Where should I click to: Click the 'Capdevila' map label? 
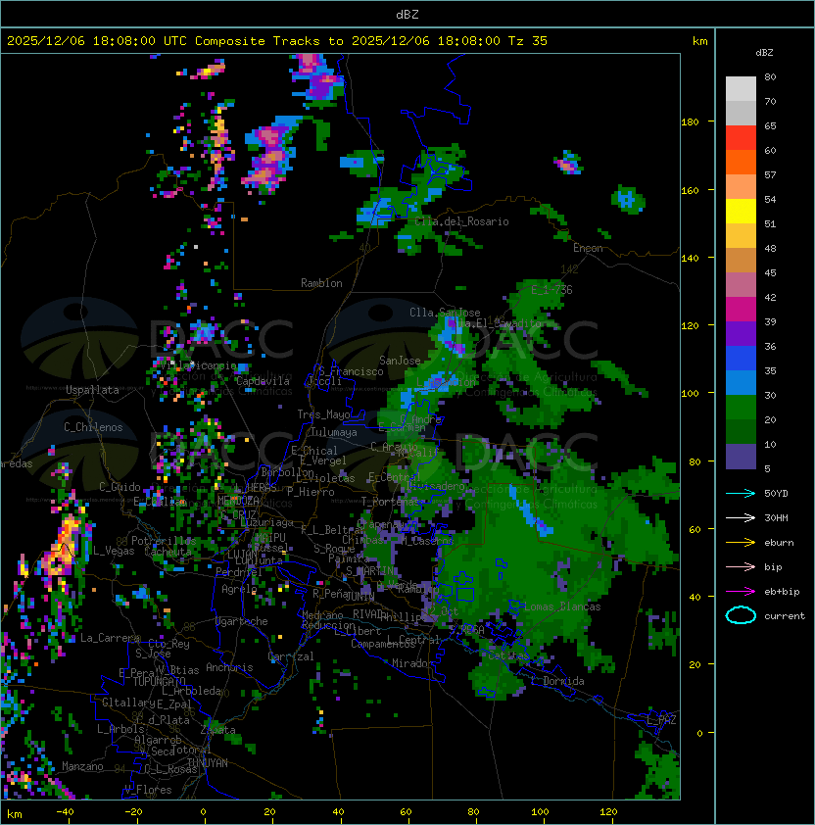263,381
